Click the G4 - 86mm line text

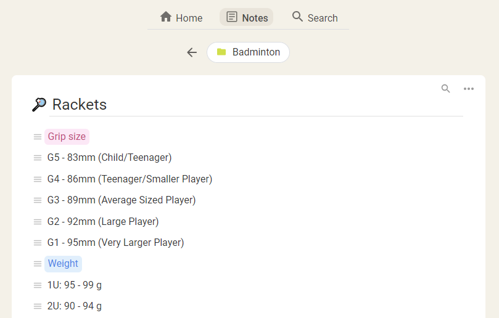(130, 179)
